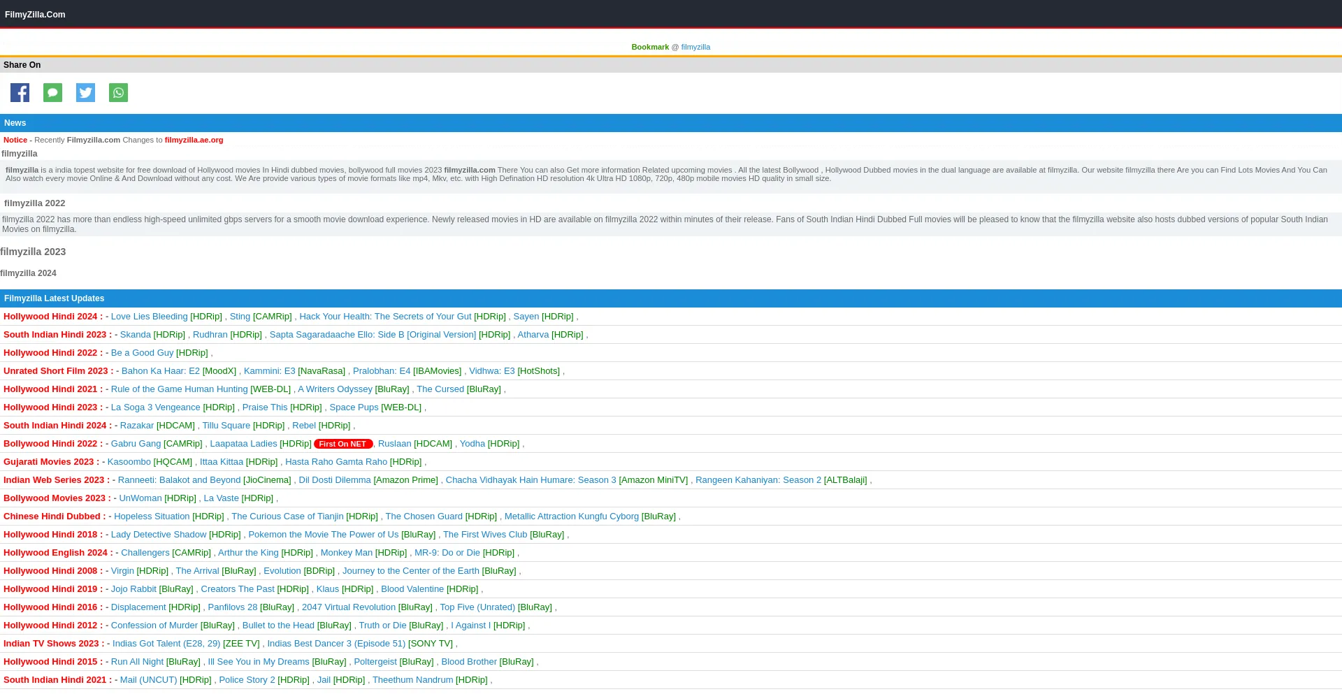Viewport: 1342px width, 694px height.
Task: Open Love Lies Bleeding movie link
Action: pos(149,317)
